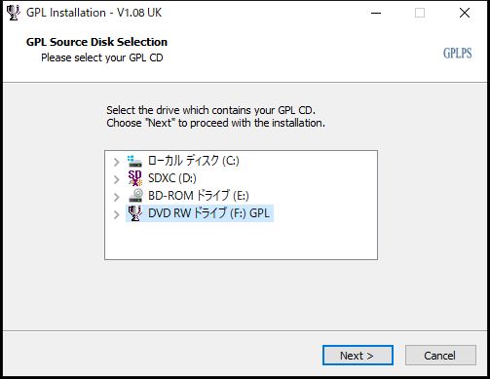Click the GPL trophy icon on F: drive
This screenshot has width=490, height=379.
134,213
